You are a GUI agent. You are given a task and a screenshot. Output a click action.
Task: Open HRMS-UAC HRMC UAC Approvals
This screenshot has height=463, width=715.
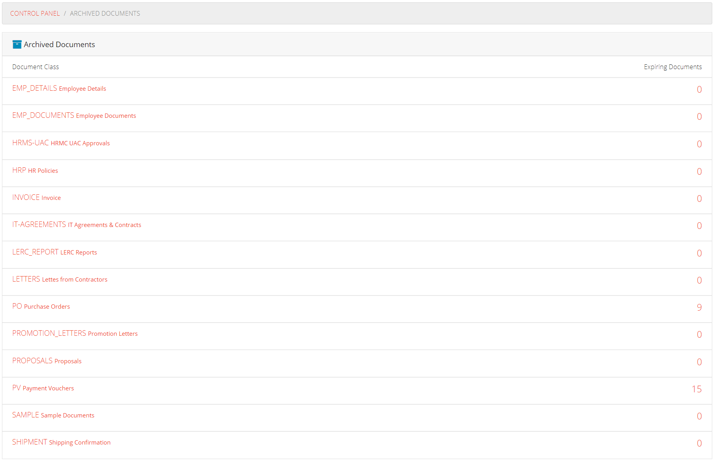pos(61,143)
